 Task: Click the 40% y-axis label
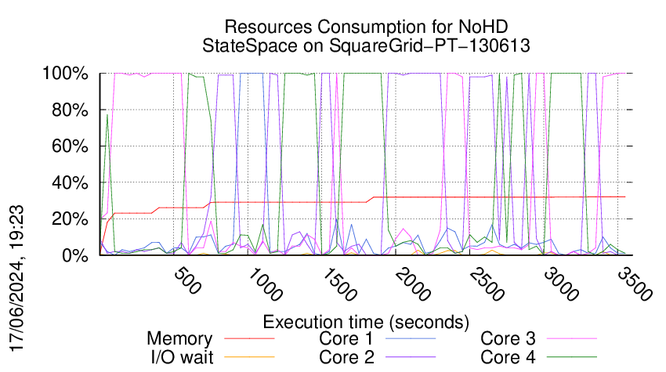70,183
